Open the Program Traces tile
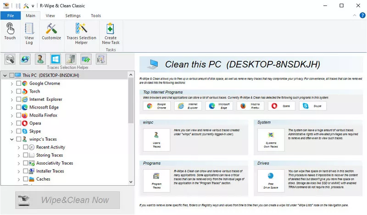This screenshot has width=367, height=215. click(x=156, y=181)
